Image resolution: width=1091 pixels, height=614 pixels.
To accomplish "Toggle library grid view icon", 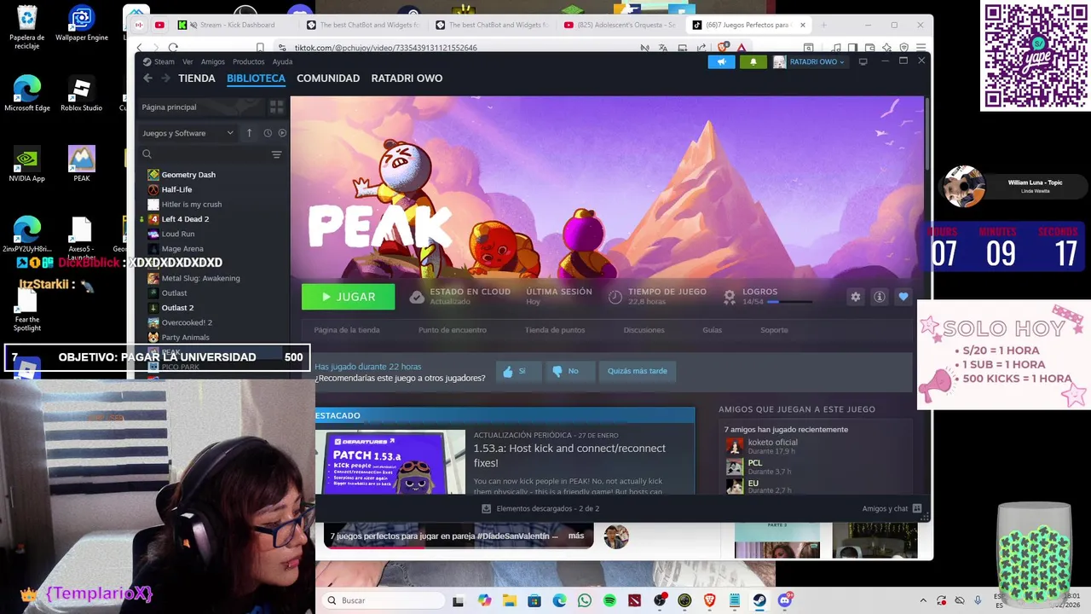I will (276, 107).
